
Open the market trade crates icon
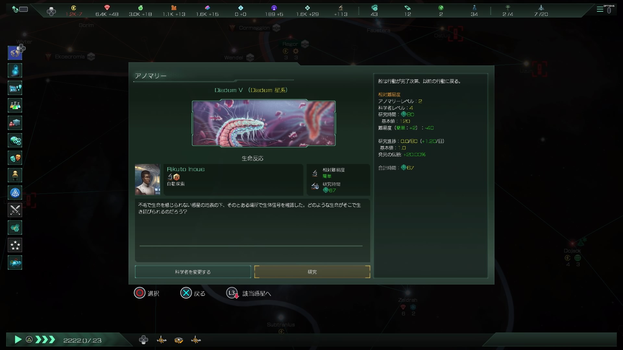[x=15, y=123]
